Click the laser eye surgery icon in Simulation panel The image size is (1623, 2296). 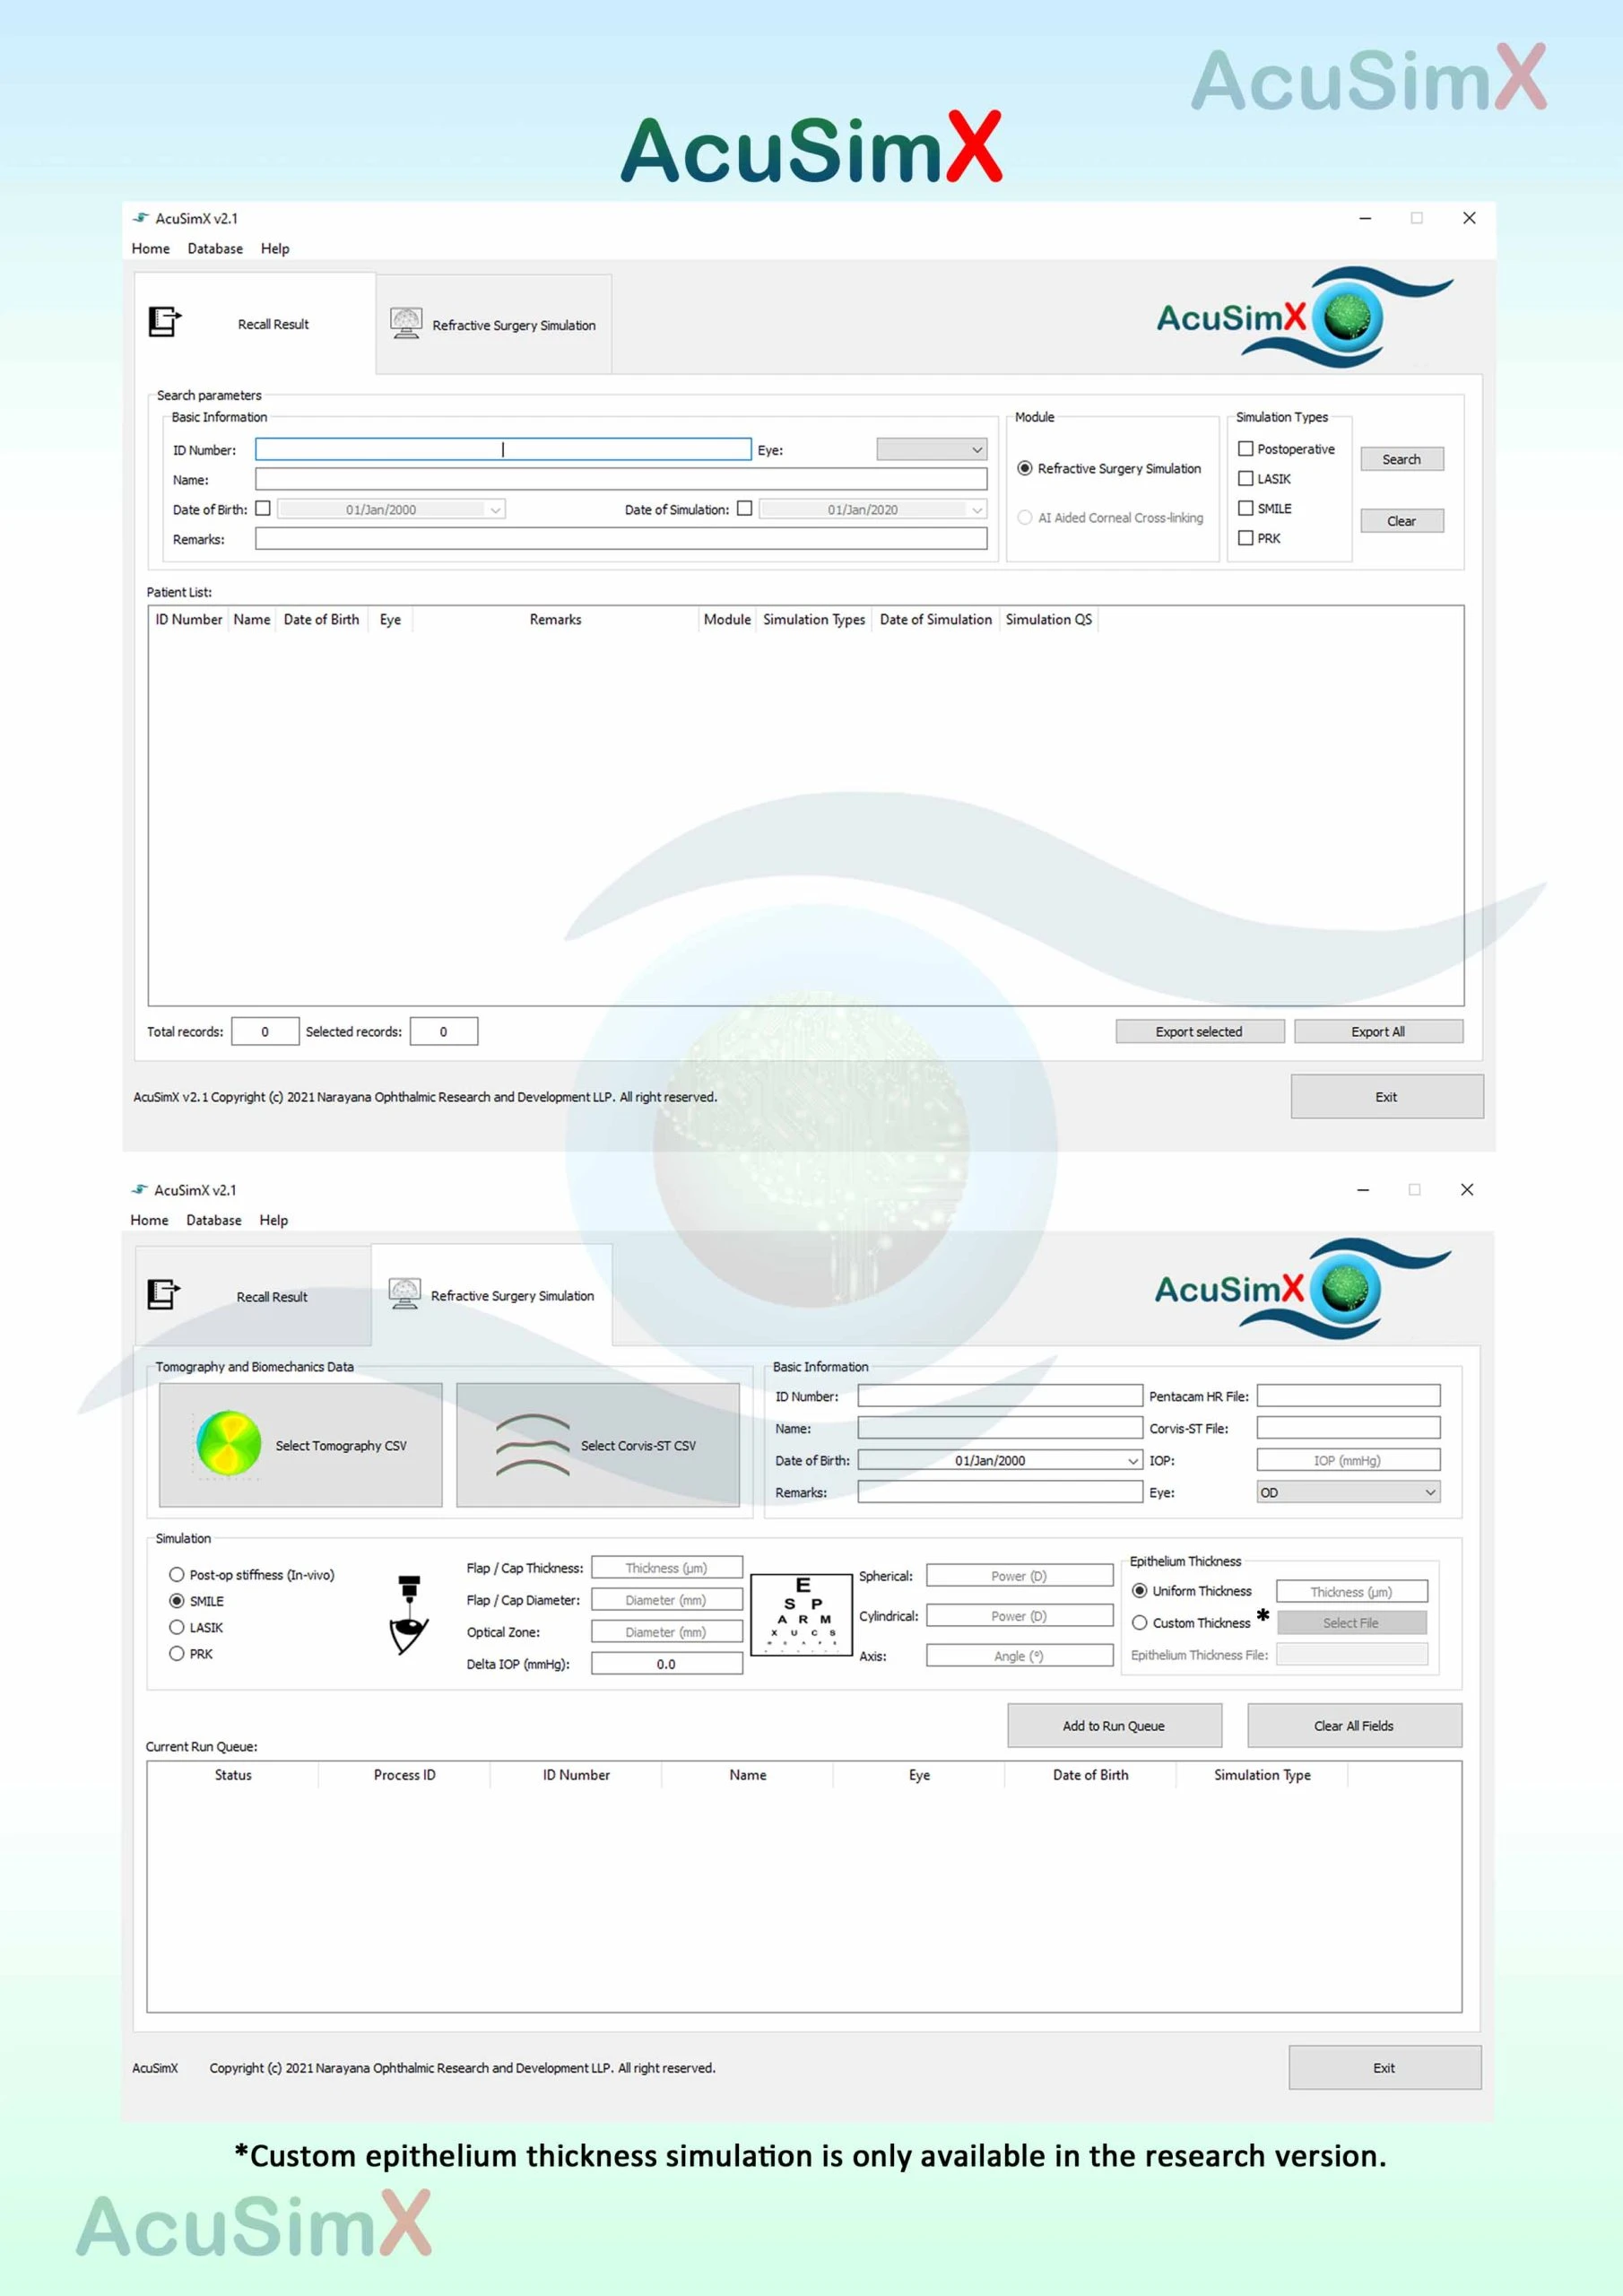(x=408, y=1615)
